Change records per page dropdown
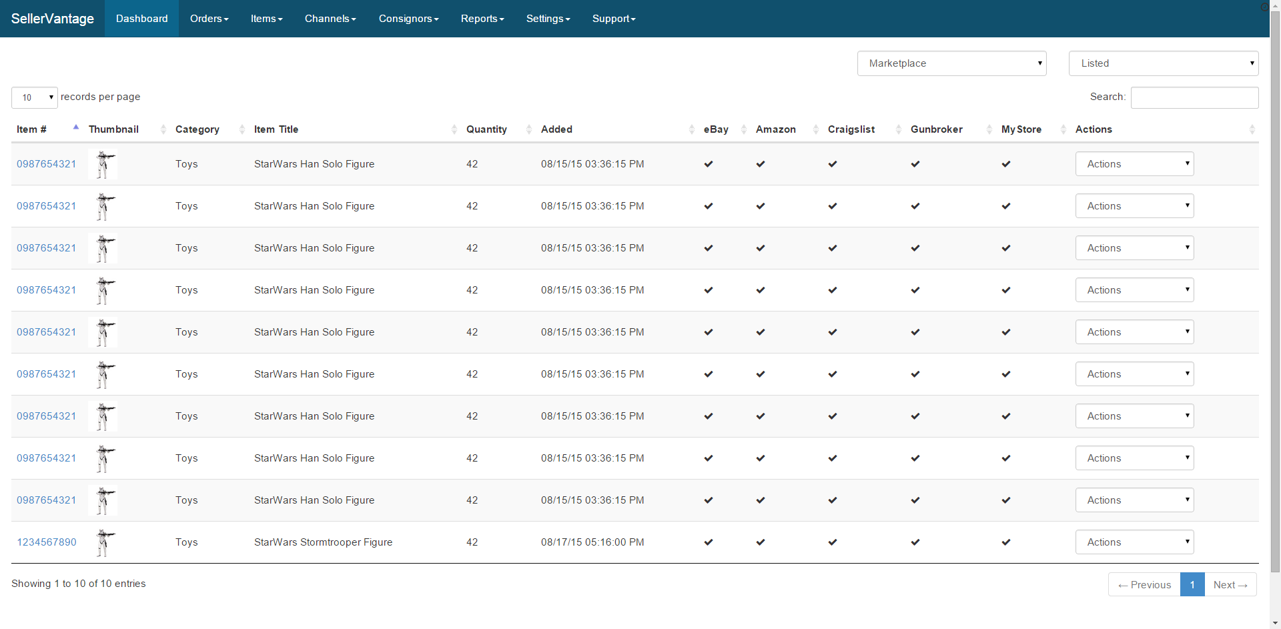The image size is (1281, 629). 35,97
